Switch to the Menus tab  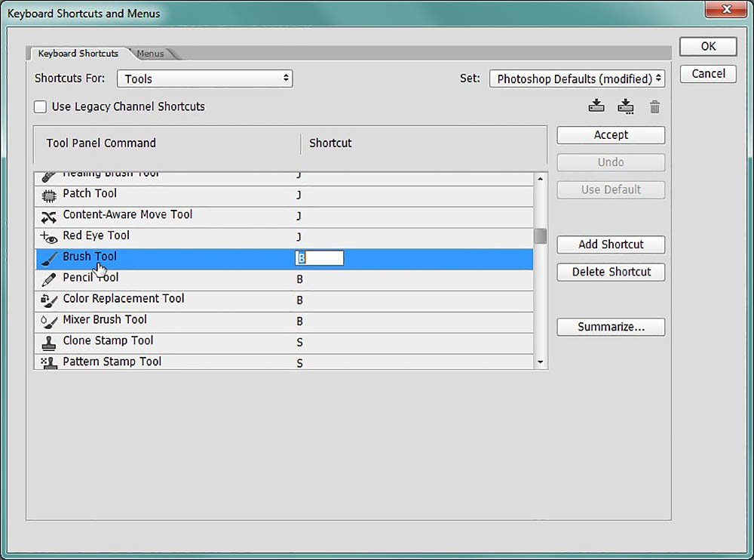tap(150, 54)
